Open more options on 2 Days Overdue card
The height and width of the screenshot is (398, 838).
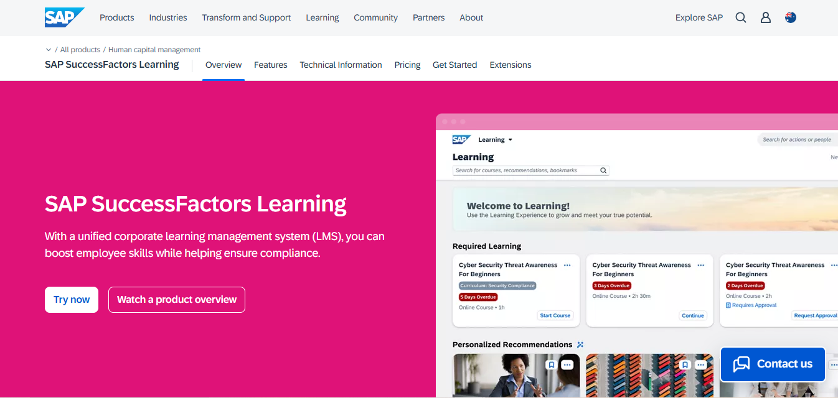coord(834,265)
